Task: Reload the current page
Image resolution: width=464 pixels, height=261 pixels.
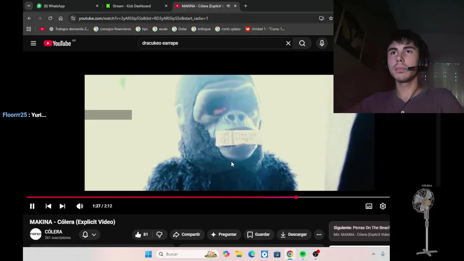Action: click(50, 18)
